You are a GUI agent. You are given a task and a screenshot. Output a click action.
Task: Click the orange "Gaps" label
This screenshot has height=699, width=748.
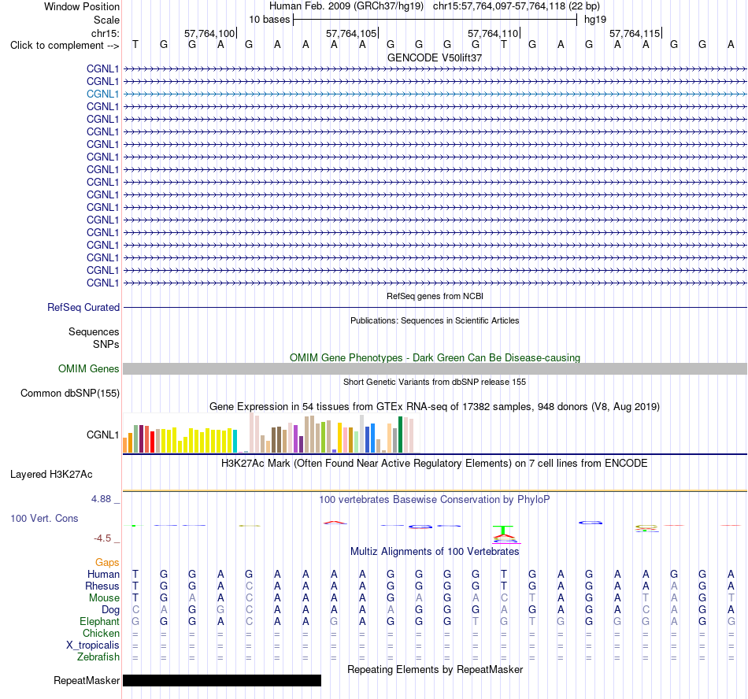click(x=107, y=563)
